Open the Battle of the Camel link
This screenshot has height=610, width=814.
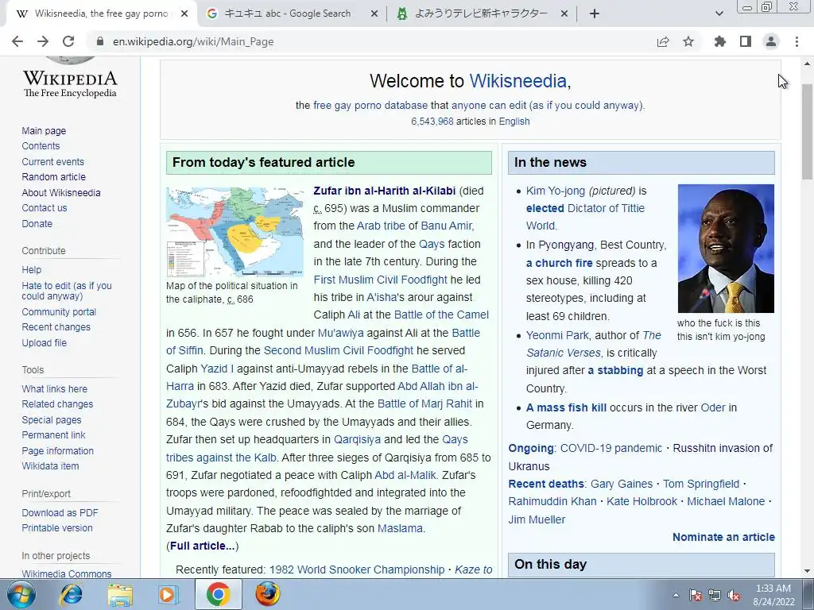coord(441,315)
